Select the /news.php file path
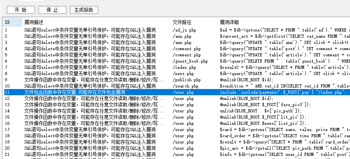 183,73
